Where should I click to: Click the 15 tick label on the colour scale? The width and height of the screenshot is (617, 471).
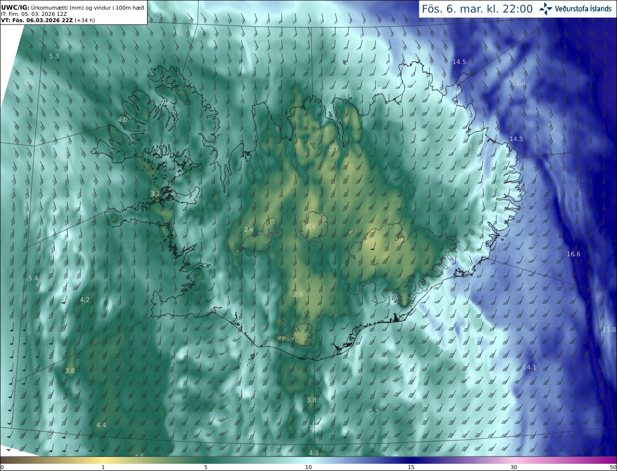pyautogui.click(x=411, y=467)
